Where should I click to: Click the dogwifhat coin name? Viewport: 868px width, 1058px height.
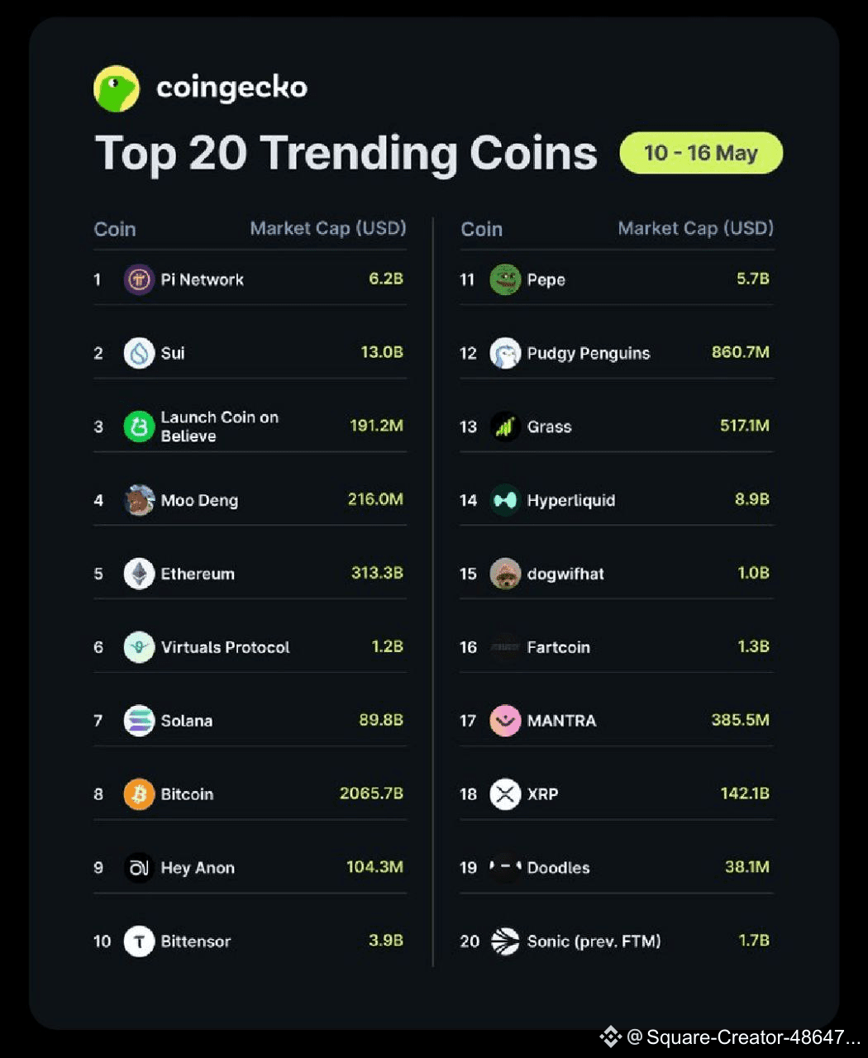(565, 574)
